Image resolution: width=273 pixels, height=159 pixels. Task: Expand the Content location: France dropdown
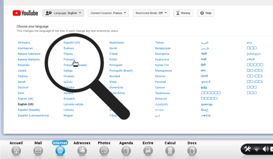pos(108,13)
